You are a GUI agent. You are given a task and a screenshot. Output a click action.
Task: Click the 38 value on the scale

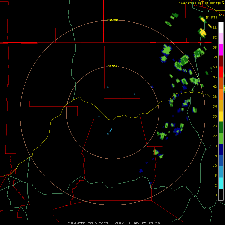[x=215, y=97]
